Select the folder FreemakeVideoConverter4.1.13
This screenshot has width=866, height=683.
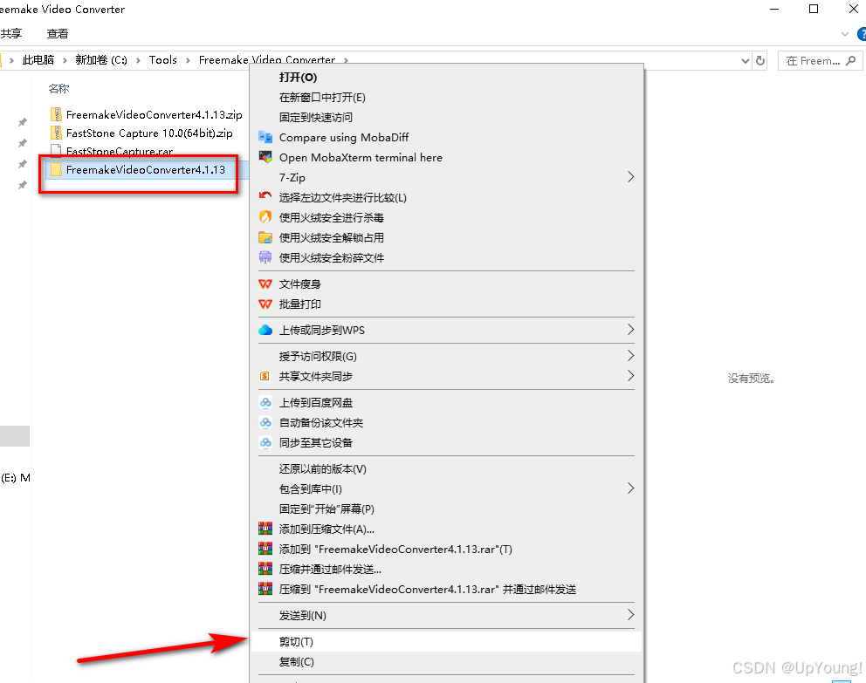145,169
